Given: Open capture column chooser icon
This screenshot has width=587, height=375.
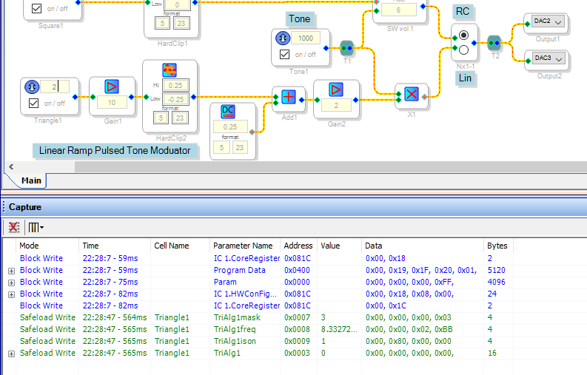Looking at the screenshot, I should [x=33, y=227].
